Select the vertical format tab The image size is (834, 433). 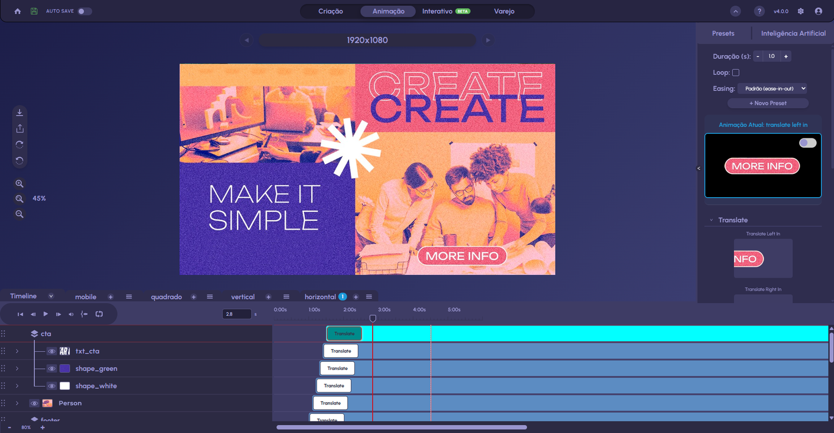click(243, 297)
